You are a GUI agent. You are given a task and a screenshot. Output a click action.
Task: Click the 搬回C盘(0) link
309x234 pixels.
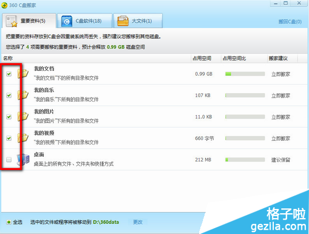click(290, 22)
